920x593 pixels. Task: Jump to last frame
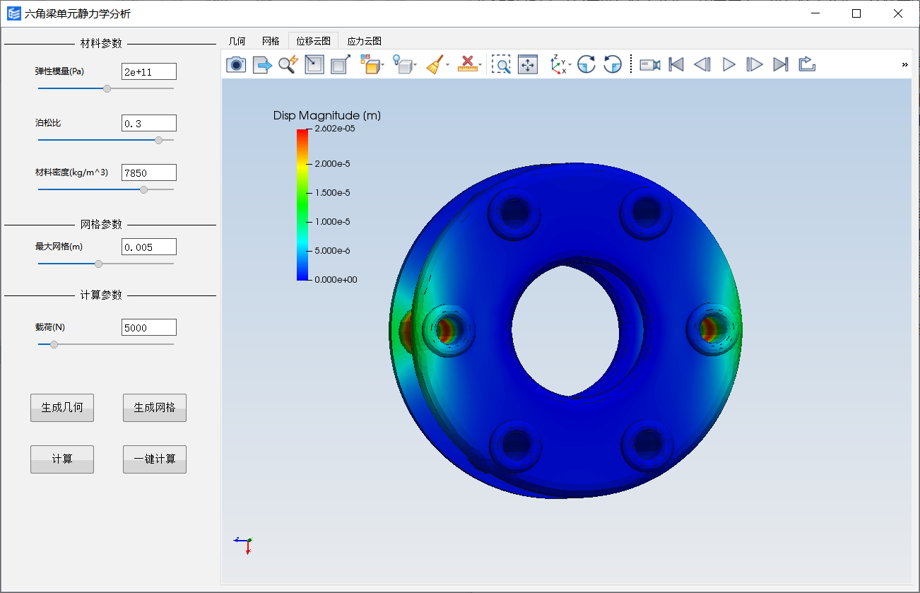coord(781,65)
